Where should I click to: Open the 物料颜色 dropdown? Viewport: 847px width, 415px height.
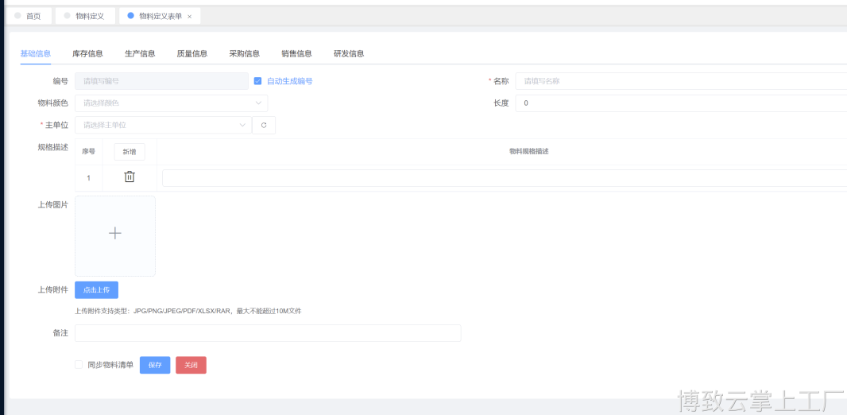[x=172, y=103]
